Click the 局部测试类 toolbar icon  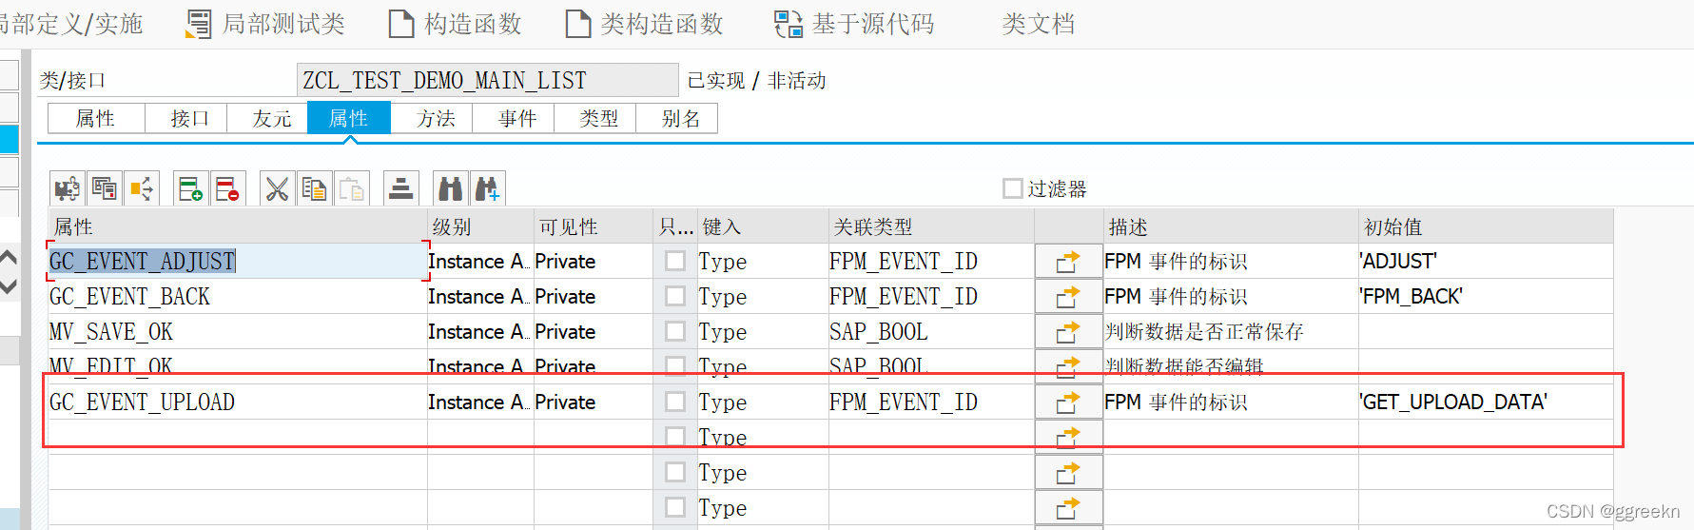[199, 24]
